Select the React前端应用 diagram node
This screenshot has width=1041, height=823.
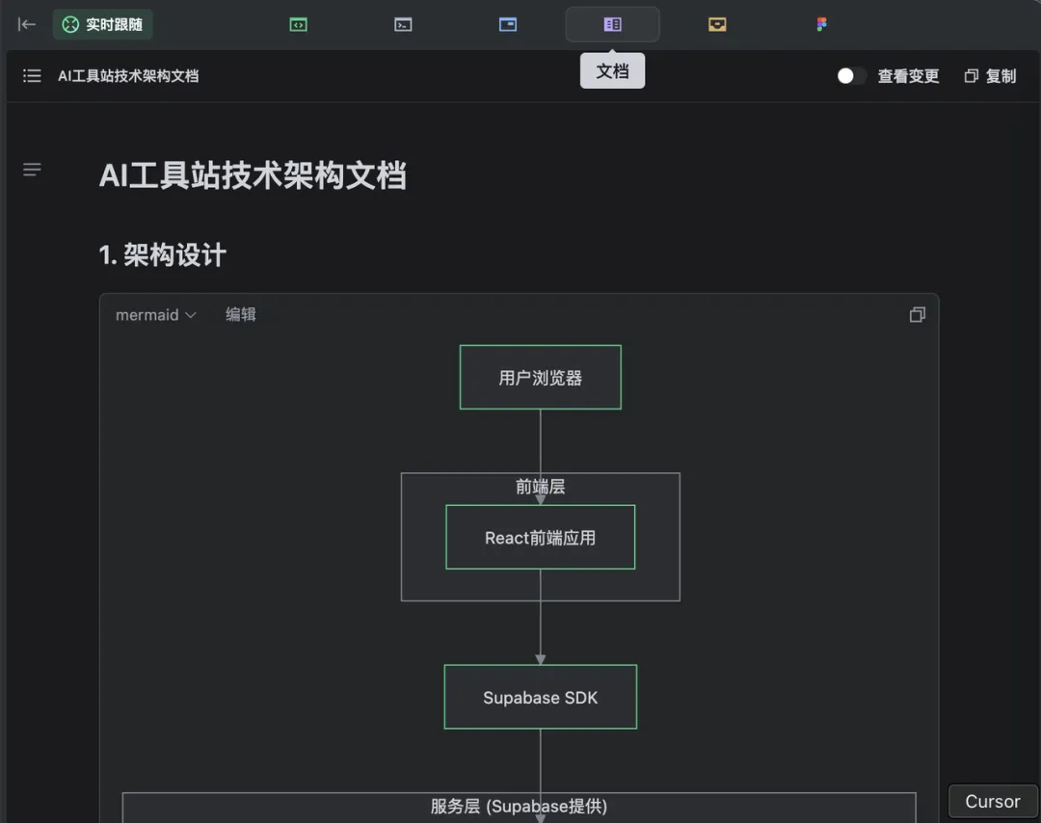click(541, 537)
